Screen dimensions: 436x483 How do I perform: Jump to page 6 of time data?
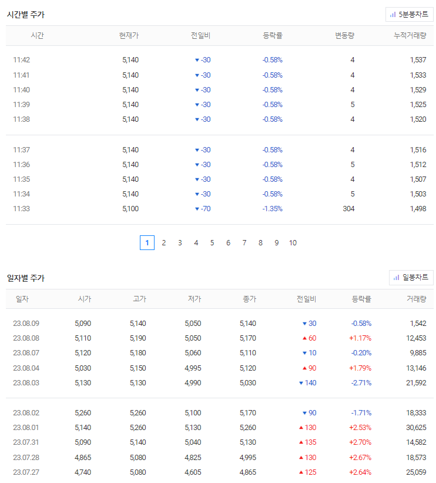(x=229, y=243)
